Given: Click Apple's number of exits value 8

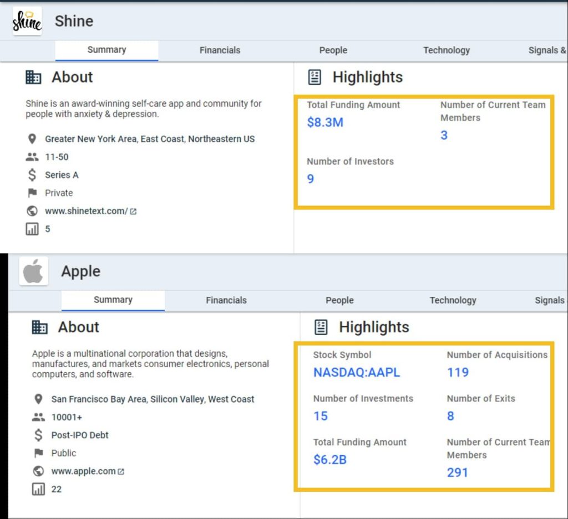Looking at the screenshot, I should click(x=450, y=416).
